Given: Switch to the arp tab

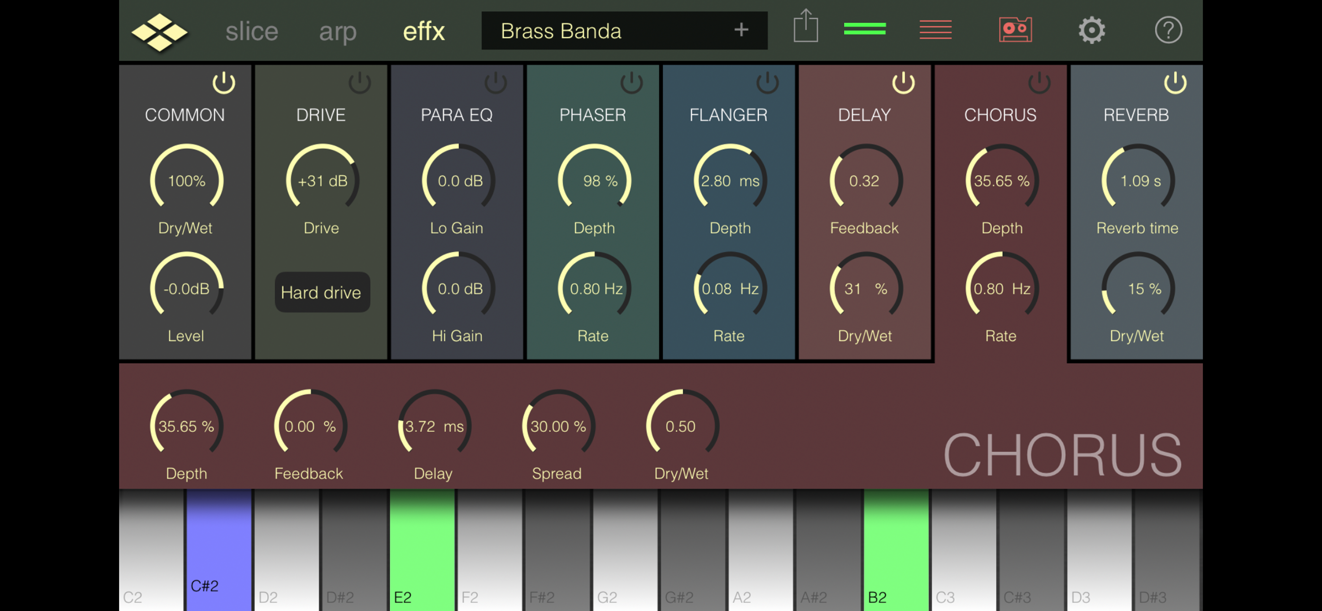Looking at the screenshot, I should (337, 31).
